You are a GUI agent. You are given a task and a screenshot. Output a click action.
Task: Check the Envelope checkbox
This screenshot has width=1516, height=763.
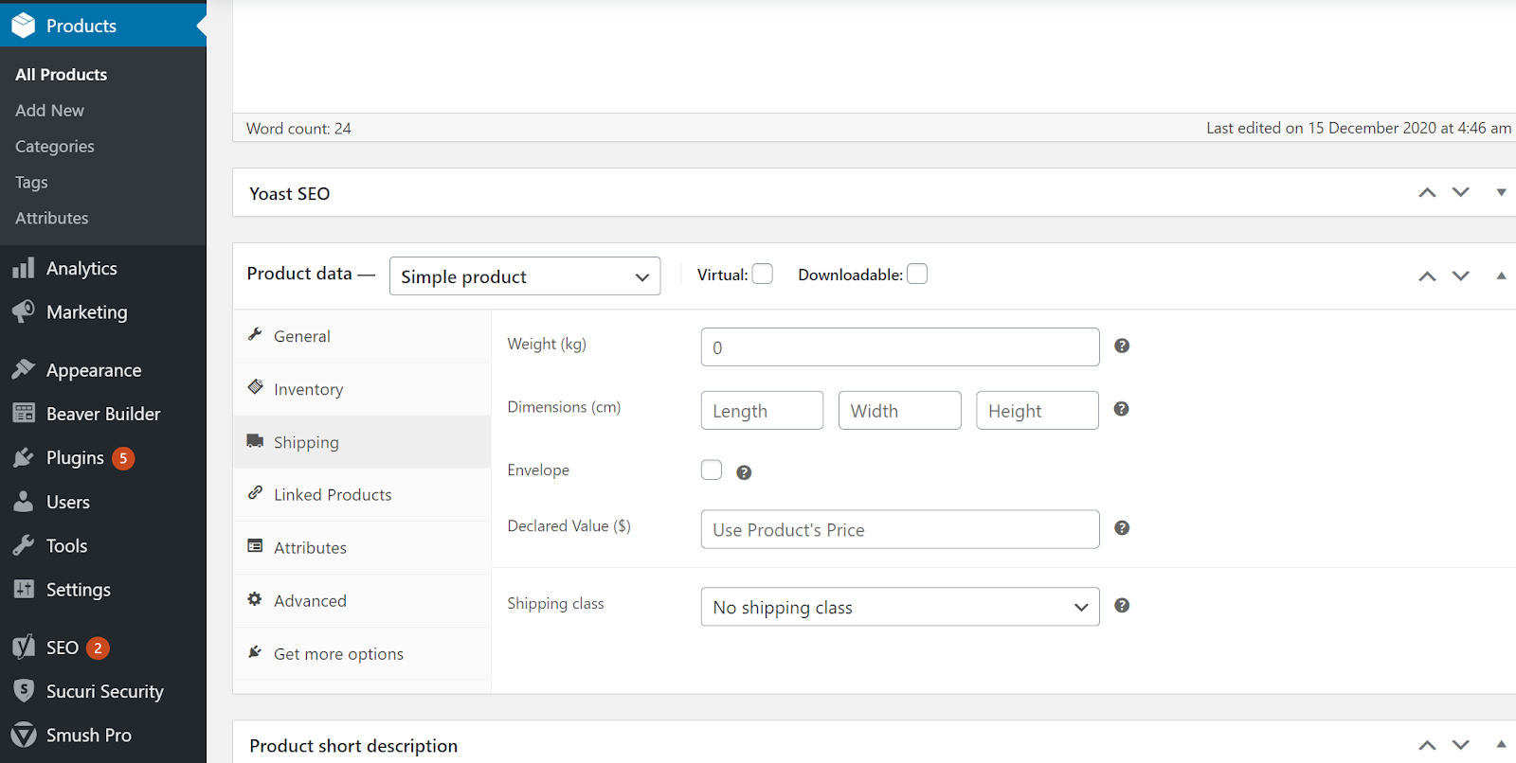click(712, 470)
